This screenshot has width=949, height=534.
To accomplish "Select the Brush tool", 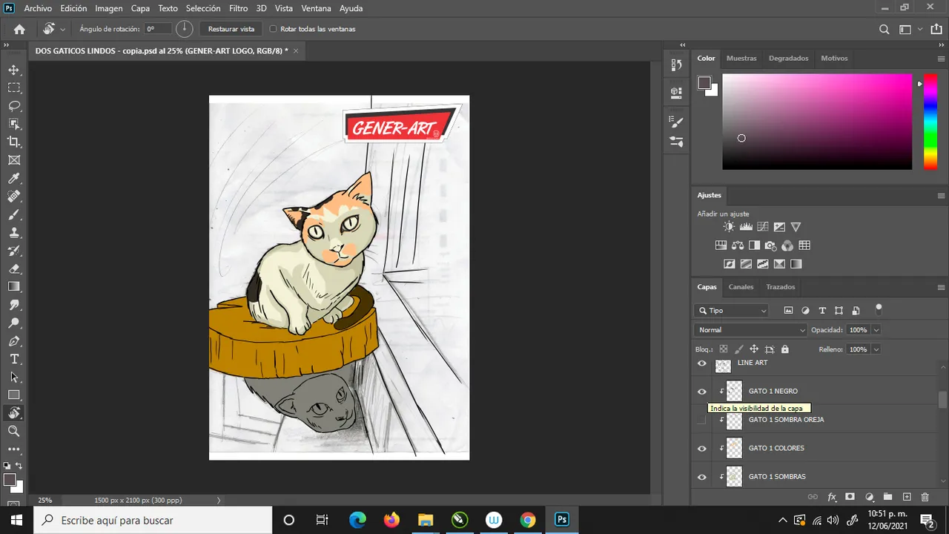I will [x=13, y=214].
